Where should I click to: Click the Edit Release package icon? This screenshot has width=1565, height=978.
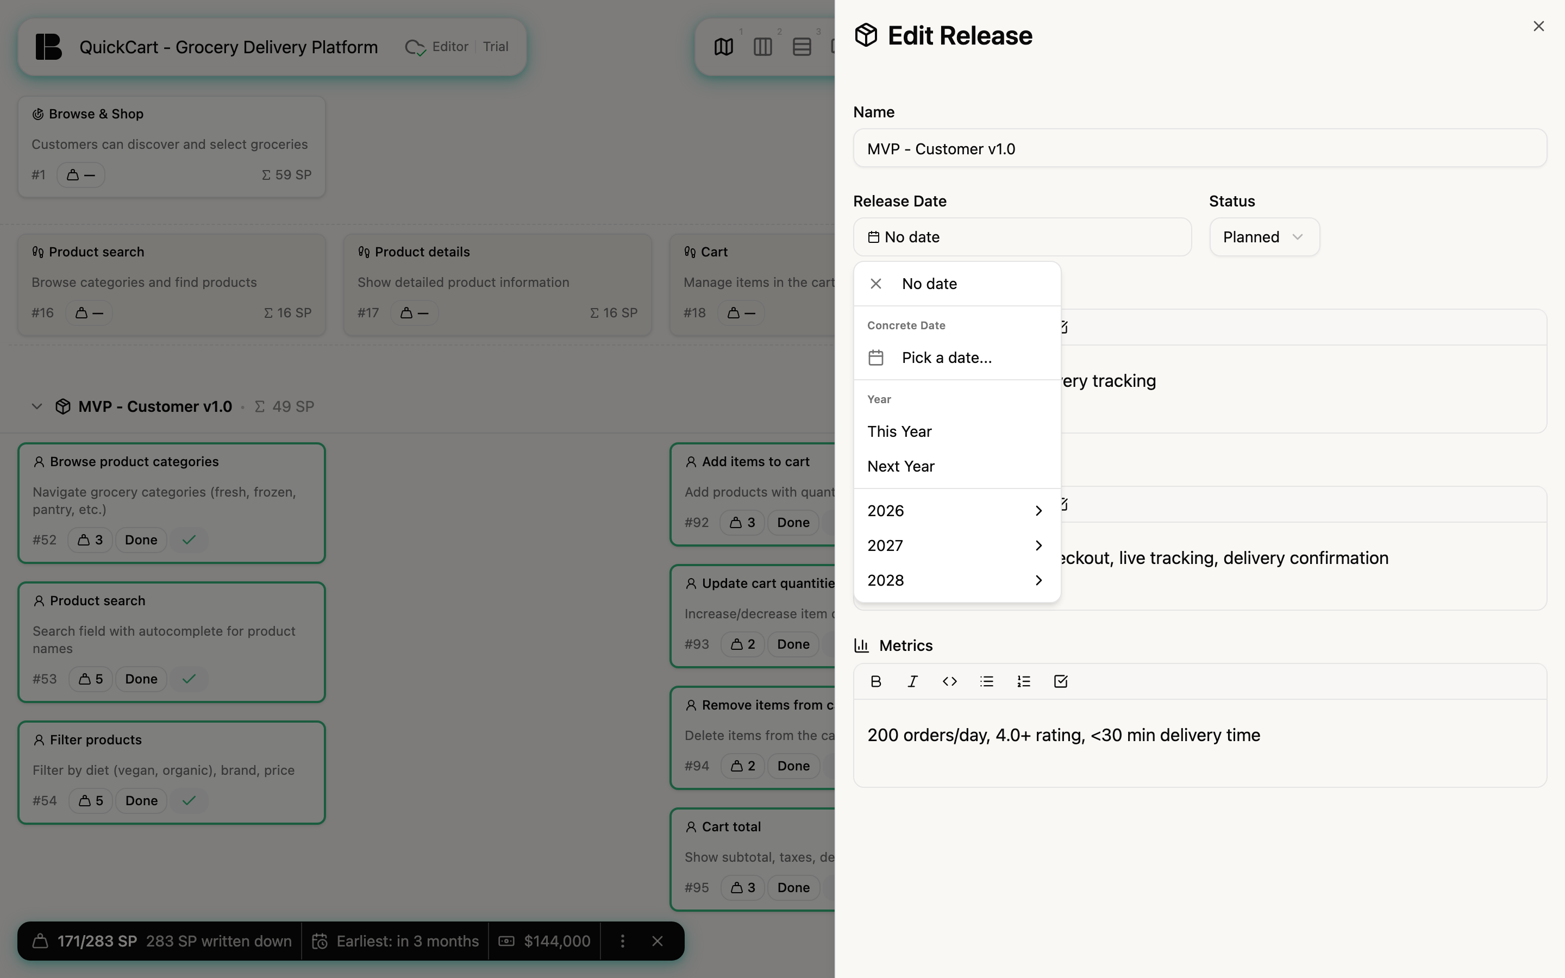[x=866, y=35]
